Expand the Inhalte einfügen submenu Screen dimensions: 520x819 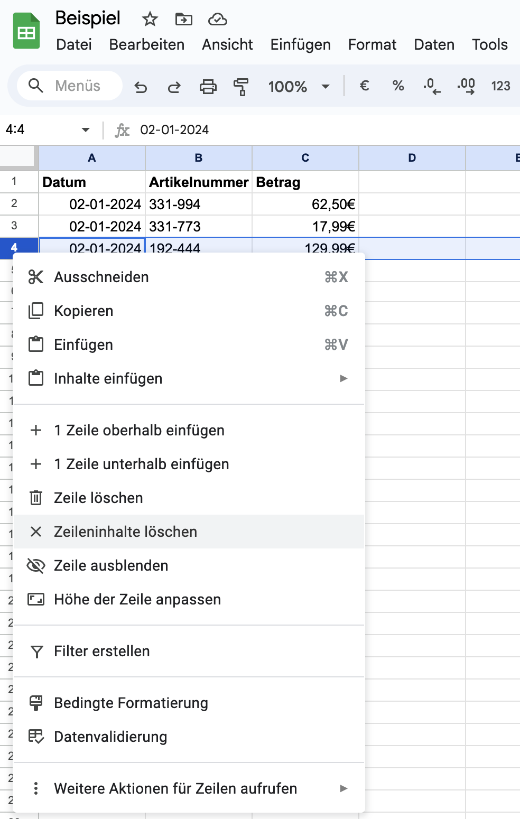pos(189,378)
